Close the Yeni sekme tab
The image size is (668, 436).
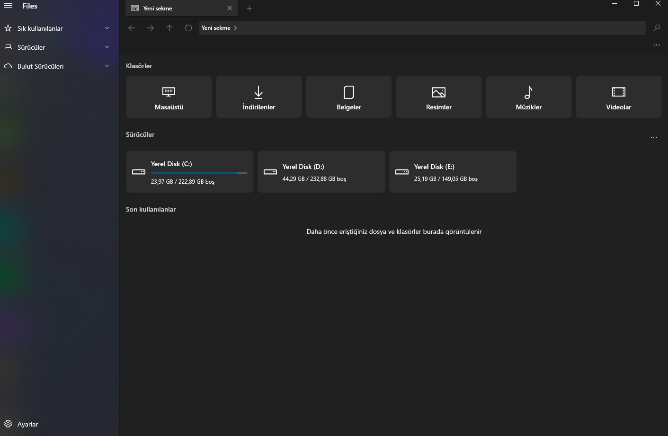(x=230, y=8)
